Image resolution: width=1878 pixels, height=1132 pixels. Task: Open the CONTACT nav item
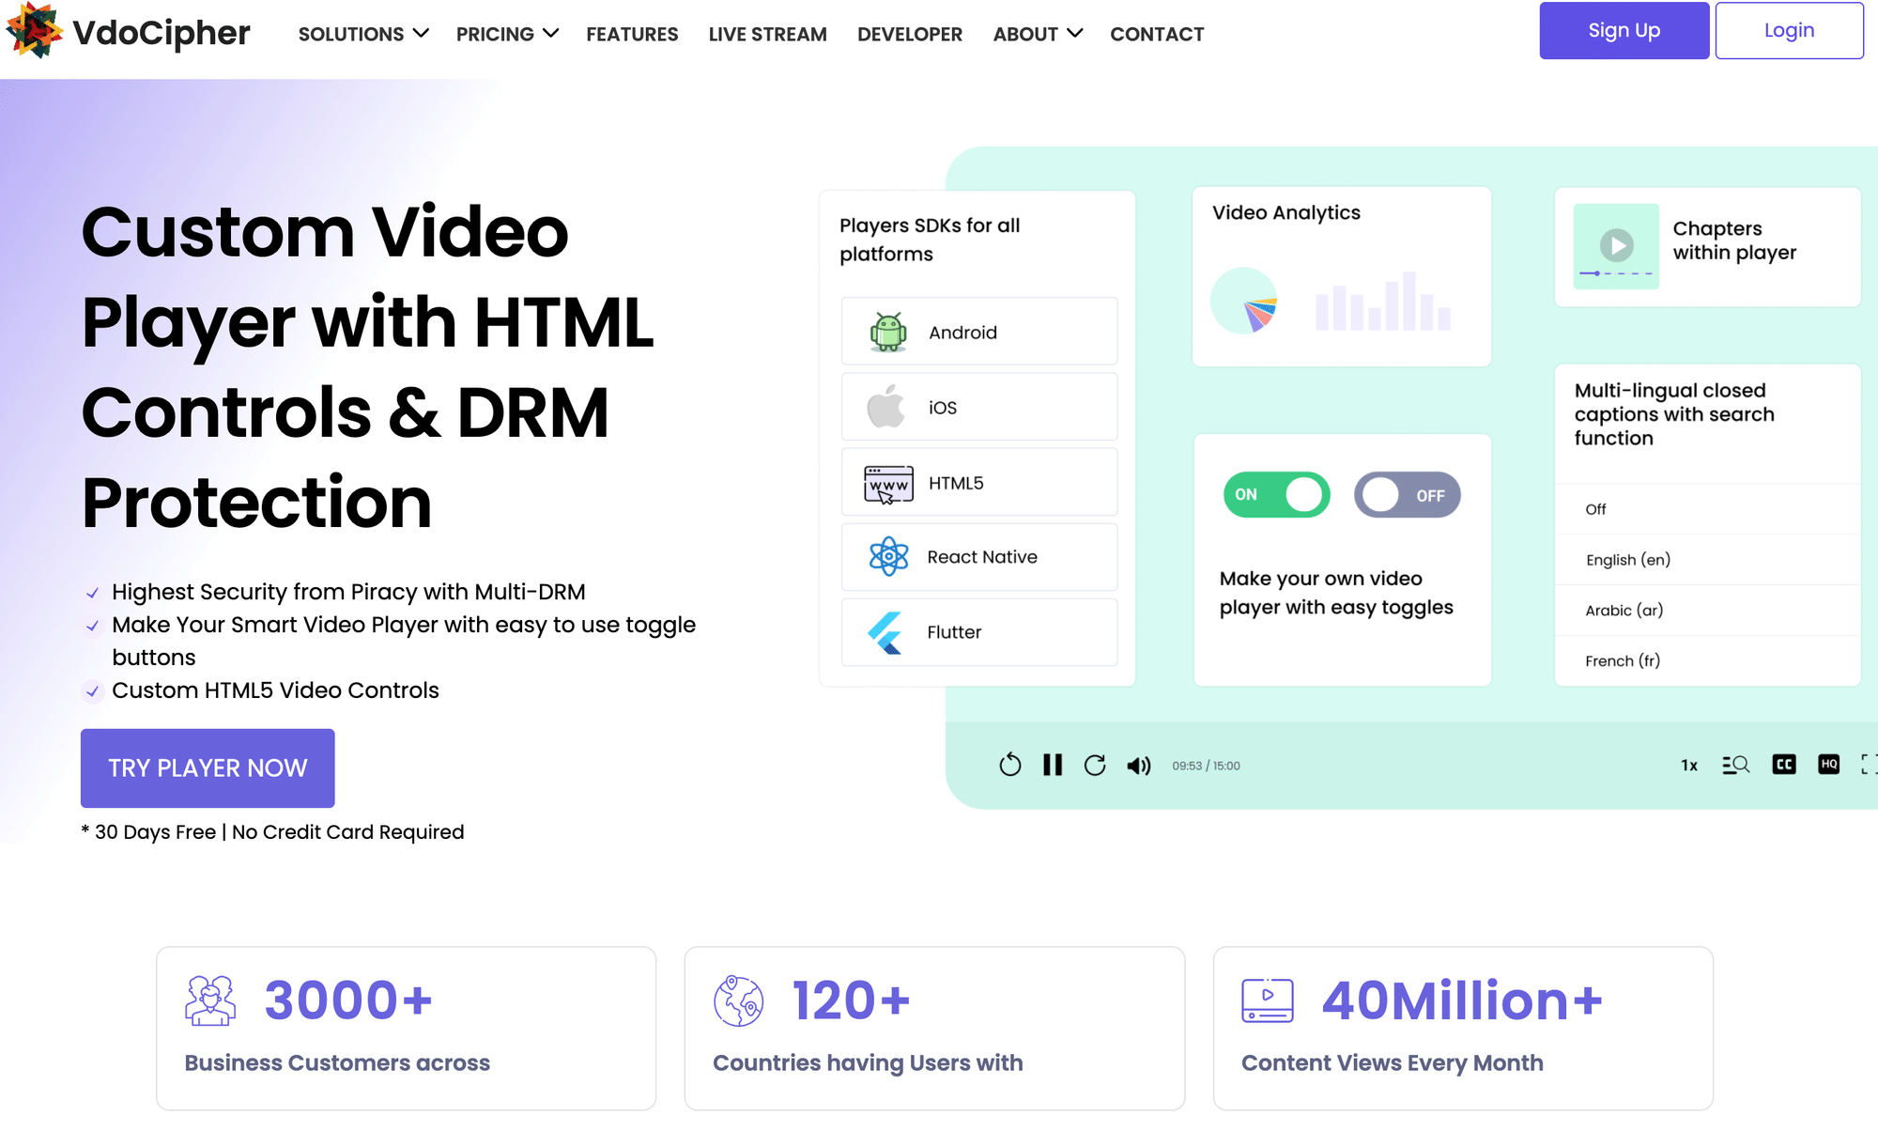click(1157, 35)
